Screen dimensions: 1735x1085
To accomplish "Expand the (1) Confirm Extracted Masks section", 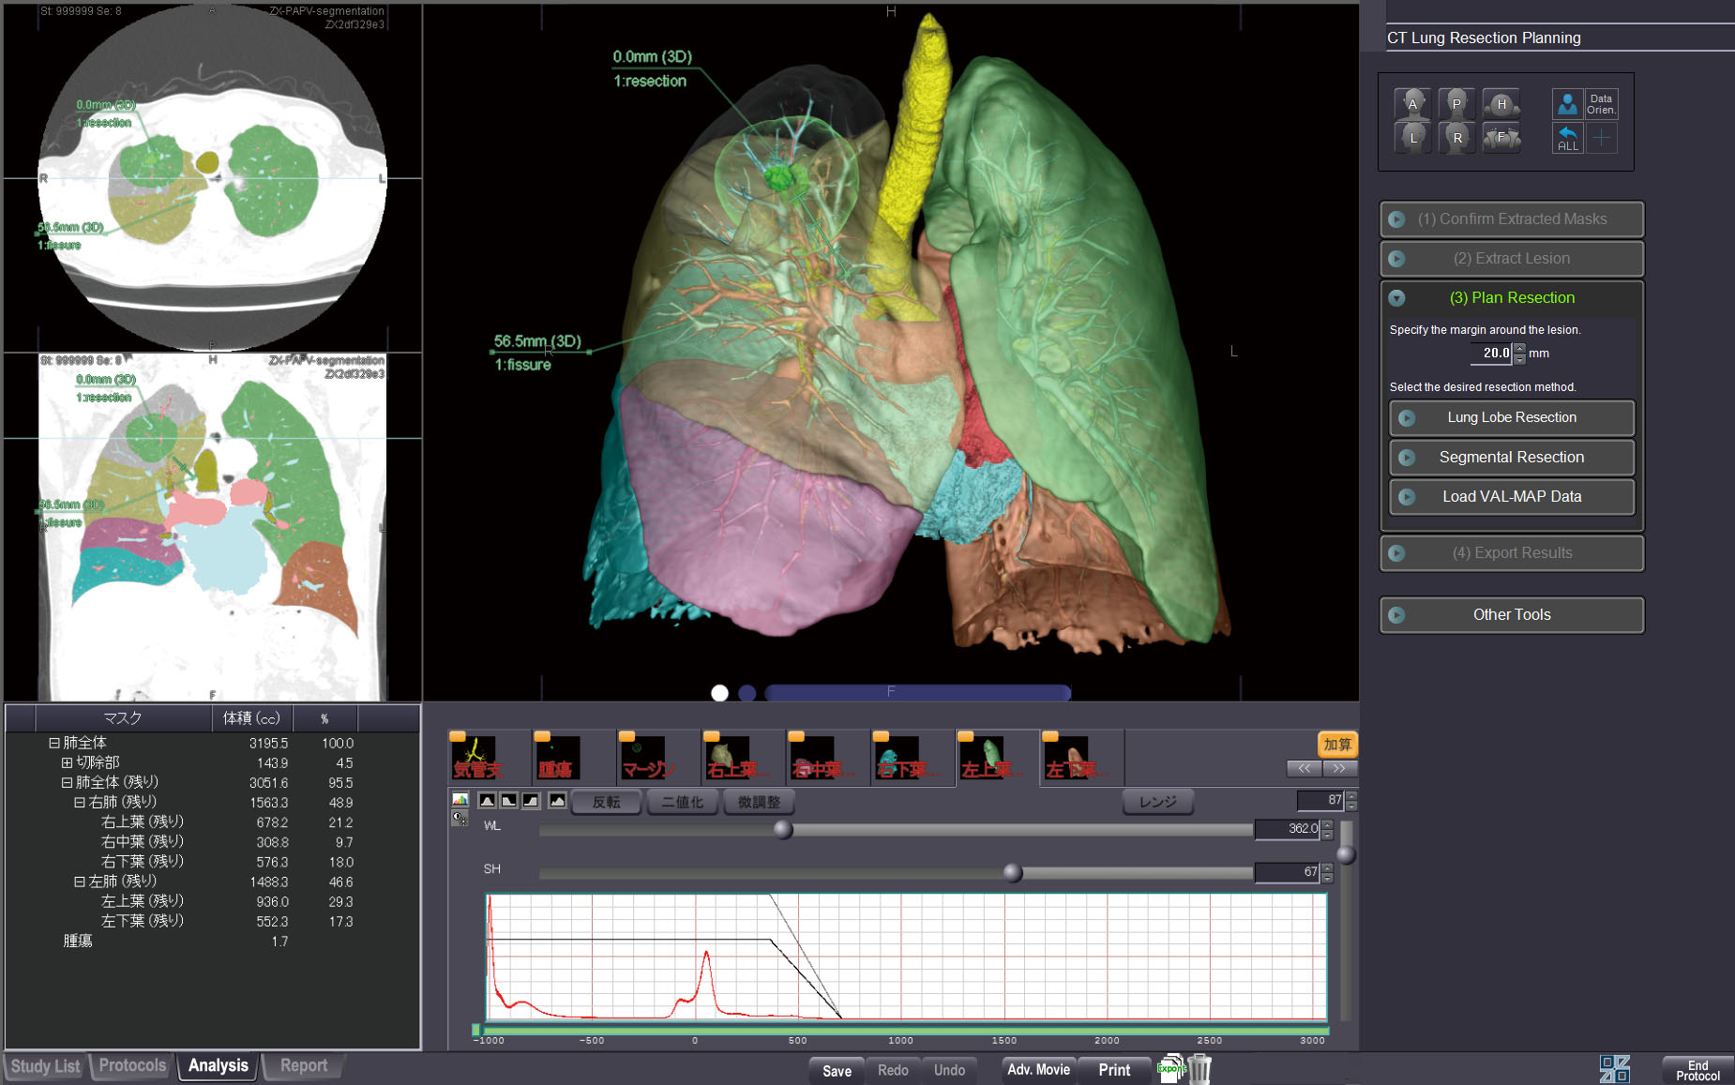I will pos(1511,219).
